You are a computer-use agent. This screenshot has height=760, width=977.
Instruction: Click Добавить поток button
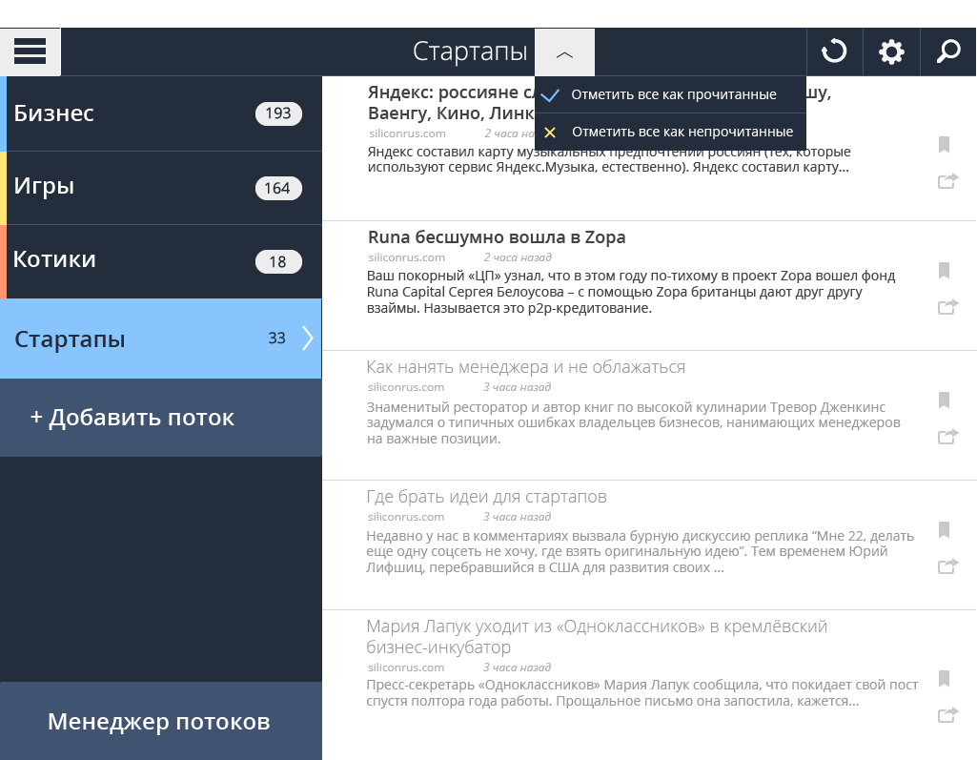point(132,418)
